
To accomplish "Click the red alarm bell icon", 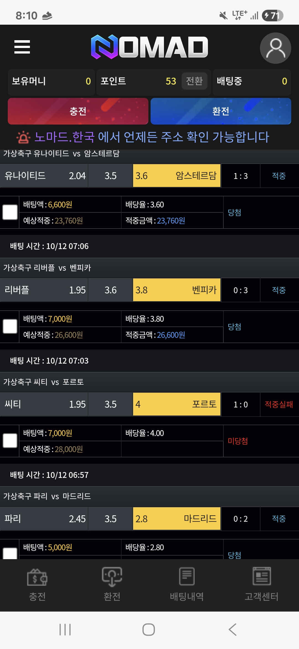I will pos(23,136).
